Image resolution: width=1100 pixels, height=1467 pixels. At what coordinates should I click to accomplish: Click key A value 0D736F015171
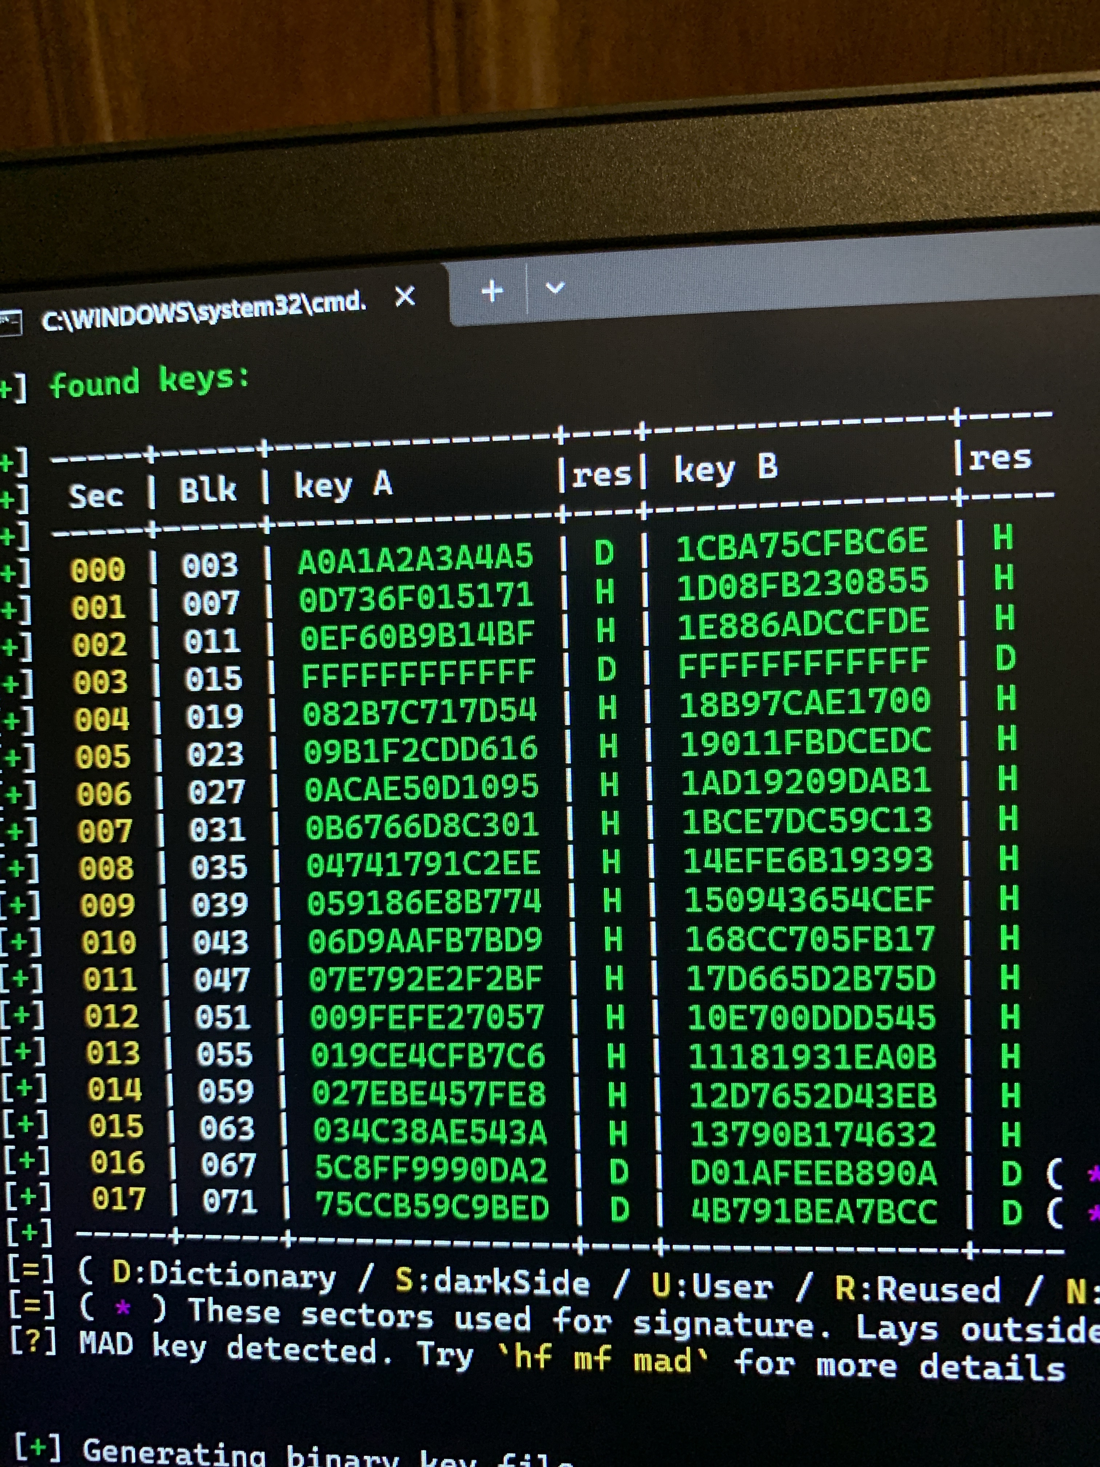click(x=417, y=597)
